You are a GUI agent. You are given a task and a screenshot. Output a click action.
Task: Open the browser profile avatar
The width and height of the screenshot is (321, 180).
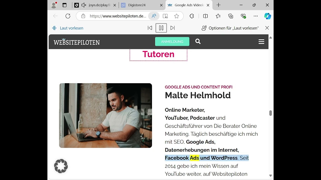[x=54, y=5]
